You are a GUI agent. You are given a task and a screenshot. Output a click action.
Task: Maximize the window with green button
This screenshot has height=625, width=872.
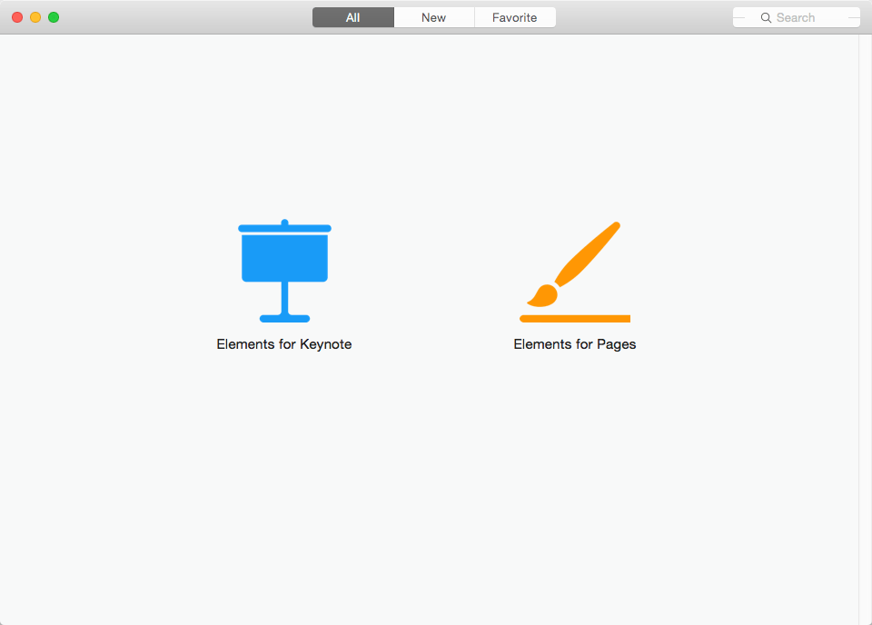tap(54, 17)
